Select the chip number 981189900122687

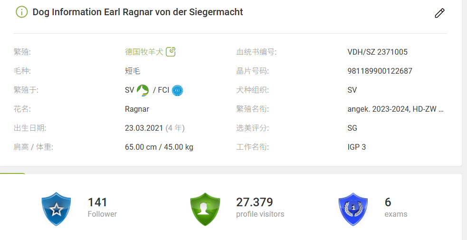(x=380, y=71)
